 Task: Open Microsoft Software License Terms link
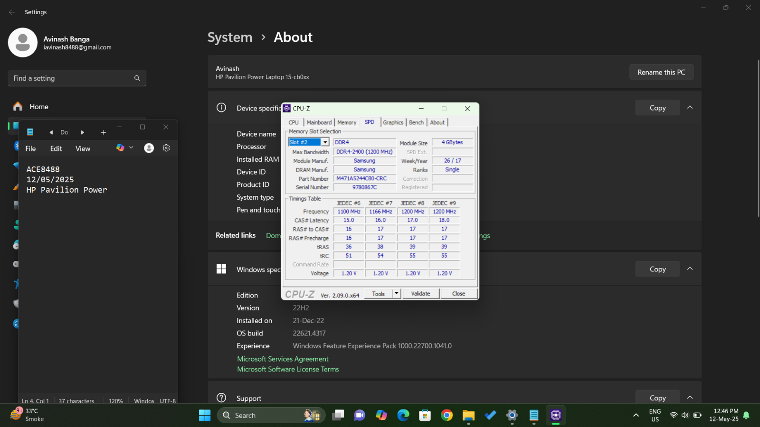pos(288,369)
